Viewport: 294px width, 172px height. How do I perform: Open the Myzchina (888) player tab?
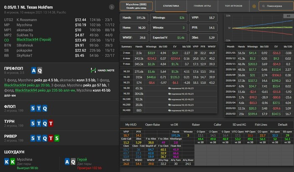click(x=136, y=6)
